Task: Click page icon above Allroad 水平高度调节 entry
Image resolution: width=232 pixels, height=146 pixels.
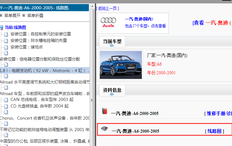Action: (6, 76)
